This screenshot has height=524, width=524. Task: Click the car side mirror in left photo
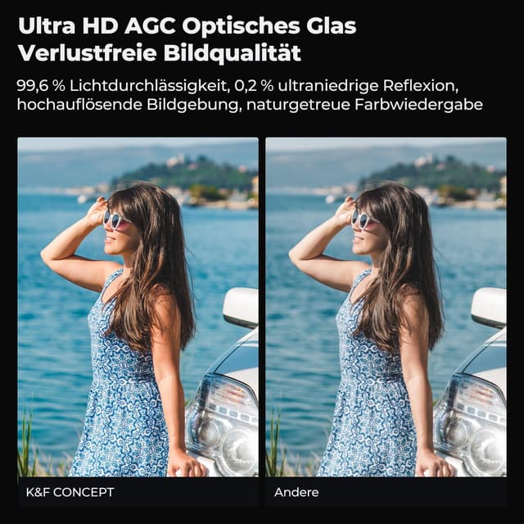(x=241, y=308)
